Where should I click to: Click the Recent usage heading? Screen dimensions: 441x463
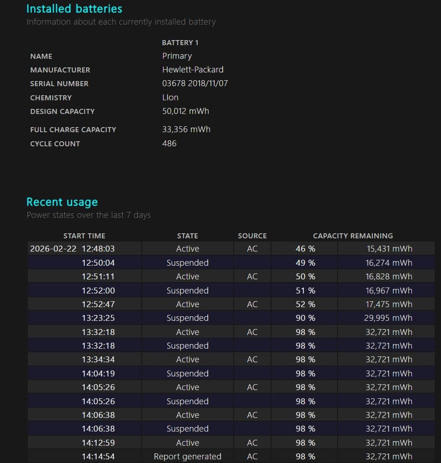click(x=62, y=202)
